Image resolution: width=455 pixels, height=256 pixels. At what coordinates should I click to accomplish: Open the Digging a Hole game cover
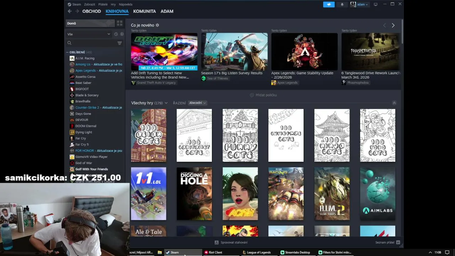click(194, 194)
